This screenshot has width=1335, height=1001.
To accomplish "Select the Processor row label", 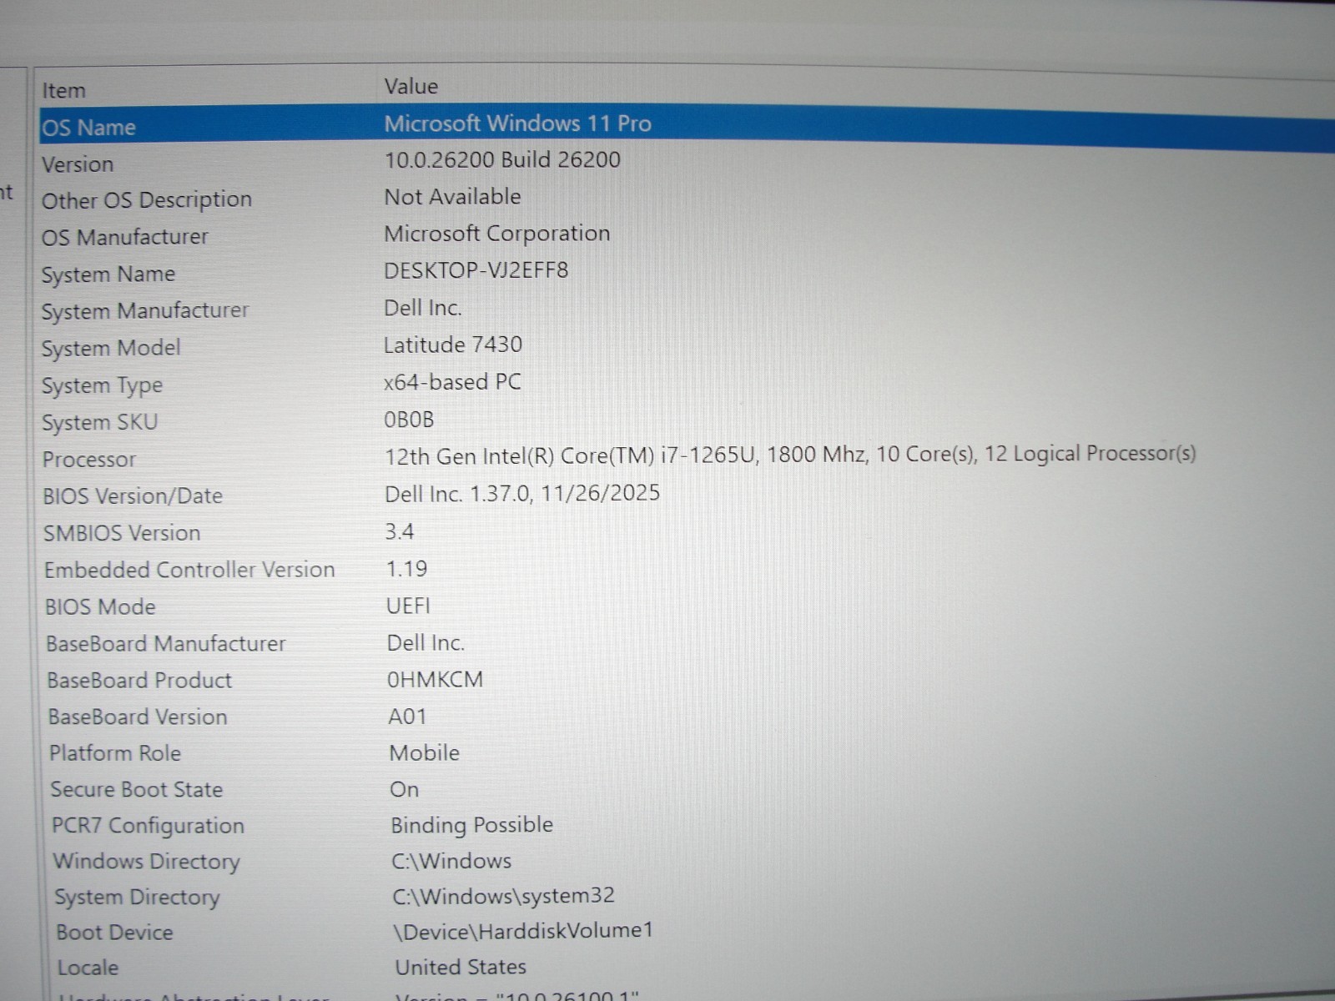I will [x=88, y=460].
